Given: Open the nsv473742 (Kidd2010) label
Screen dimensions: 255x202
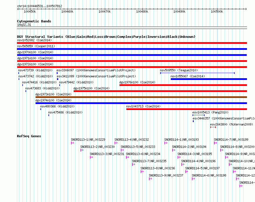Looking at the screenshot, I should pos(36,76).
